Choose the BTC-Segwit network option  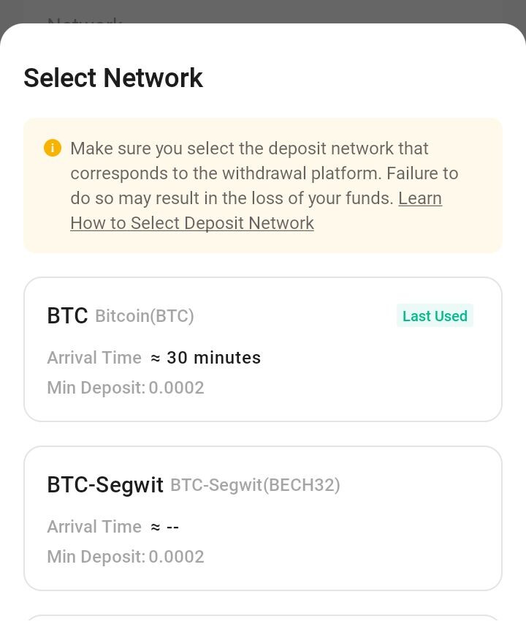click(x=263, y=518)
